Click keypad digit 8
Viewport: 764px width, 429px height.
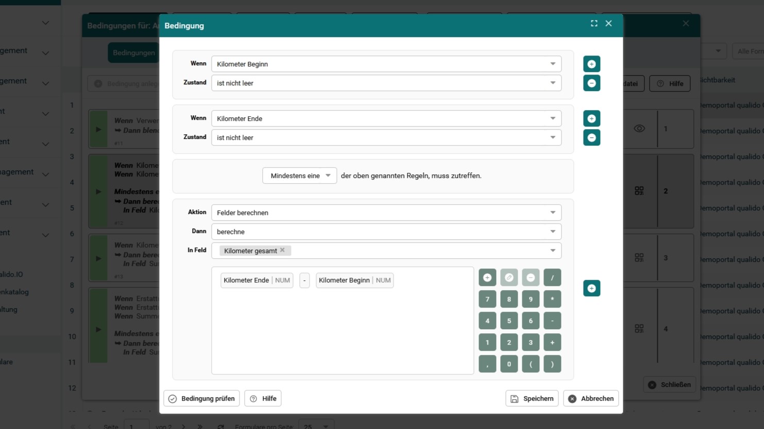tap(509, 299)
